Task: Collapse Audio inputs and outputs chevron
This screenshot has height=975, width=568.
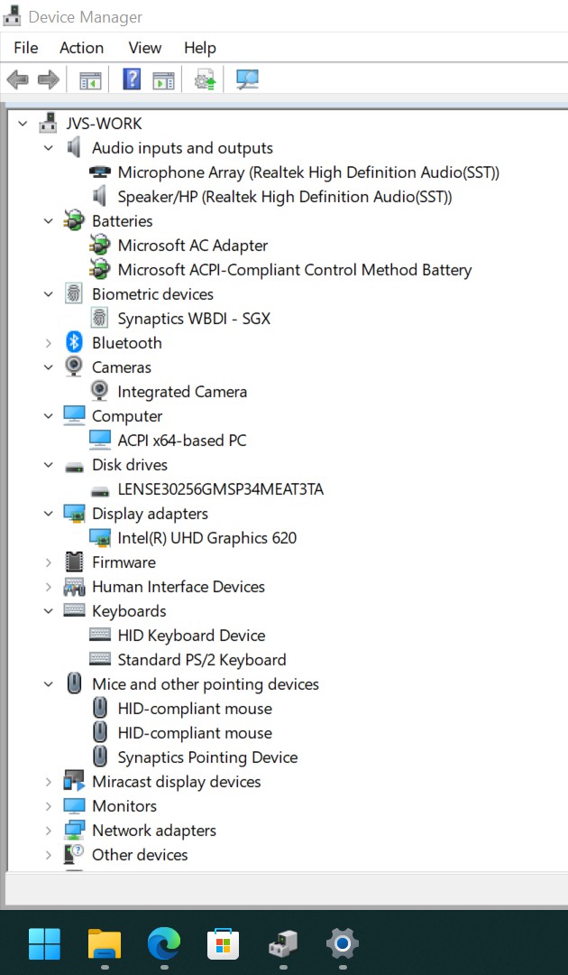Action: [x=49, y=147]
